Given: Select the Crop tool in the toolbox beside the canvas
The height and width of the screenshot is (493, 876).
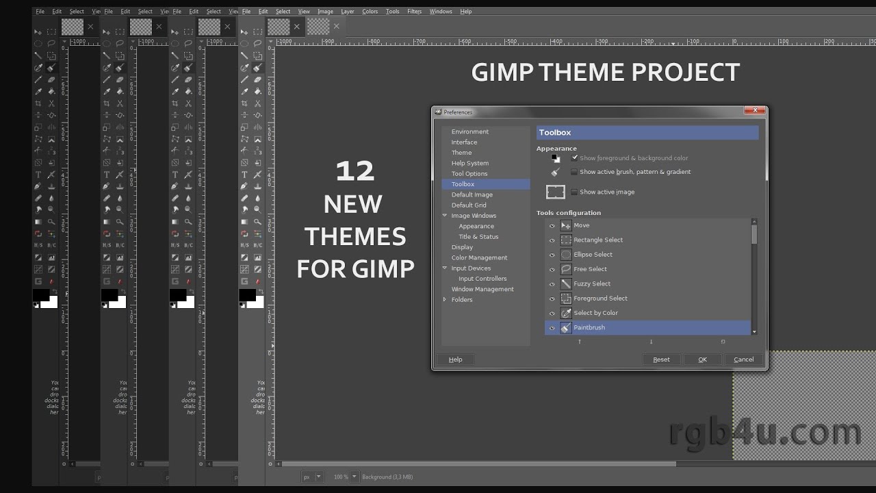Looking at the screenshot, I should point(244,103).
